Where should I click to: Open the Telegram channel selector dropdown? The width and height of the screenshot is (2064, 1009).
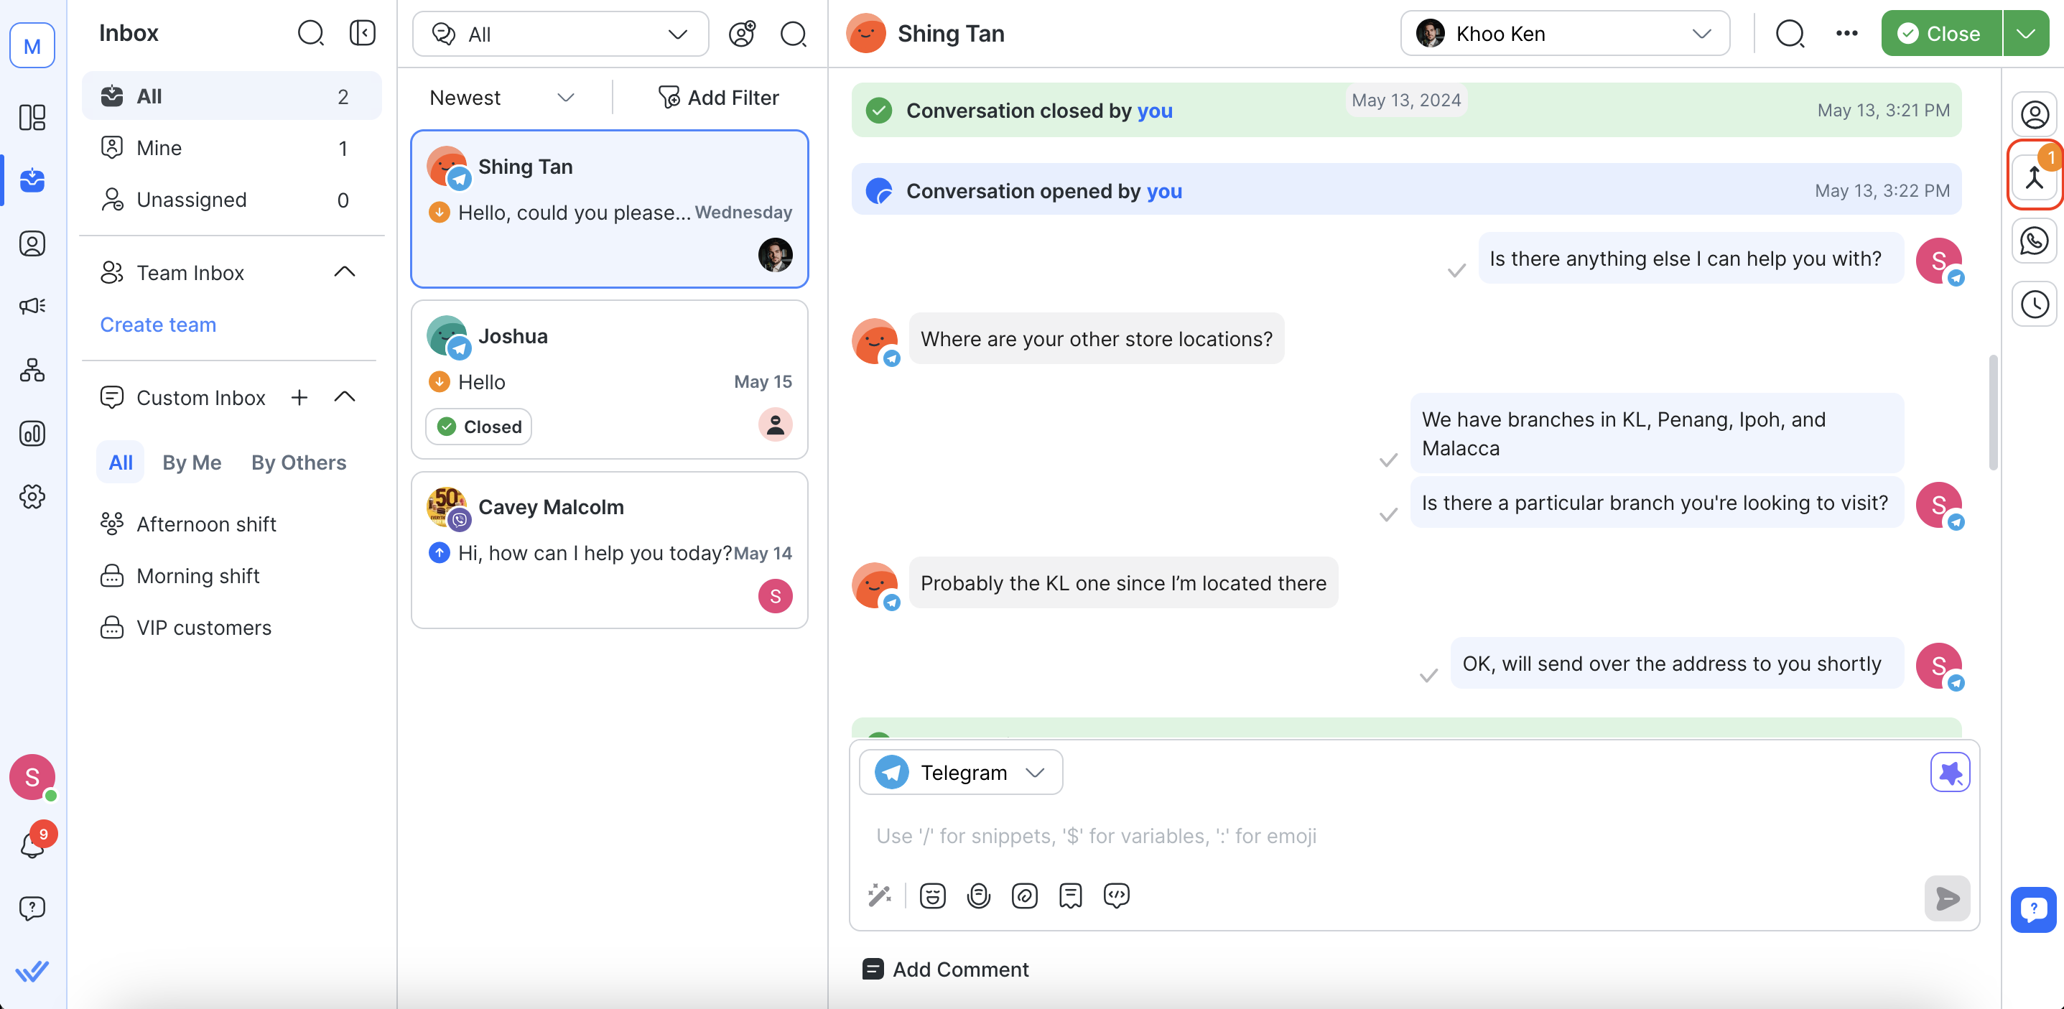960,772
